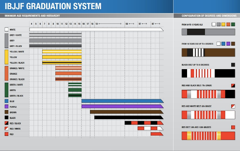The height and width of the screenshot is (151, 240).
Task: Click the Yellow / Black belt label
Action: (x=17, y=63)
